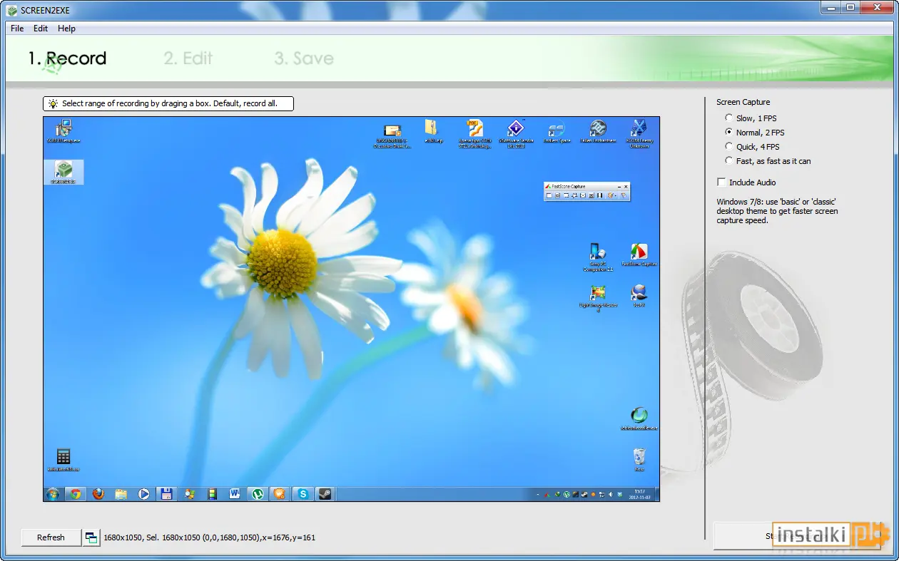Click the film strip icon in the preview taskbar
Screen dimensions: 899x561
[x=212, y=493]
